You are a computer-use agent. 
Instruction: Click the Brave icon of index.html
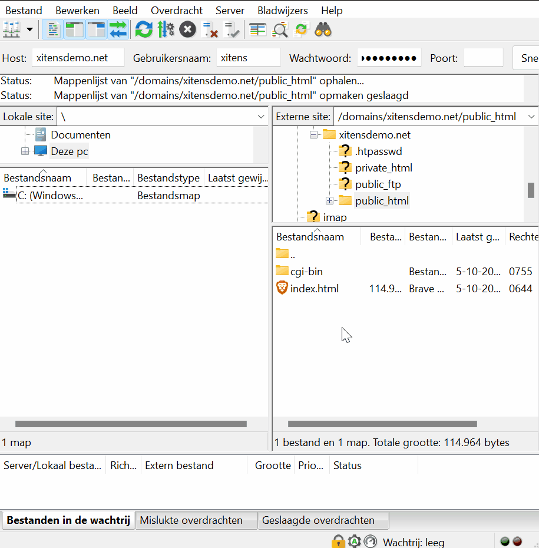tap(282, 288)
